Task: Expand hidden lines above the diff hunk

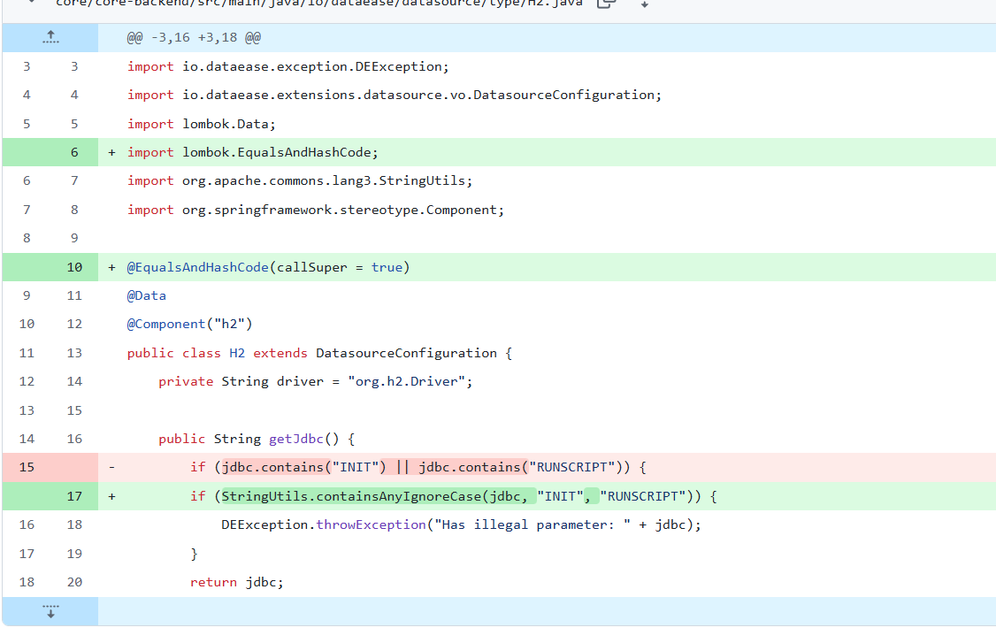Action: tap(50, 37)
